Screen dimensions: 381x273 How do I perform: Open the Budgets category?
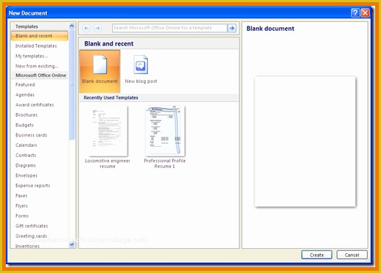pos(24,125)
